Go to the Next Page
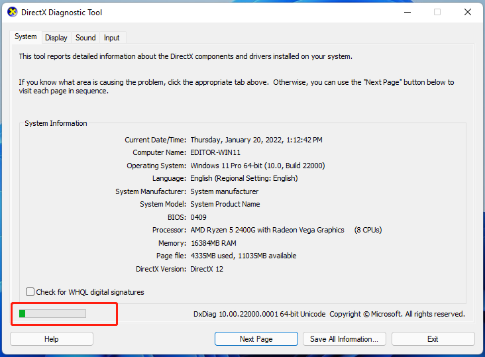Image resolution: width=485 pixels, height=357 pixels. 256,339
